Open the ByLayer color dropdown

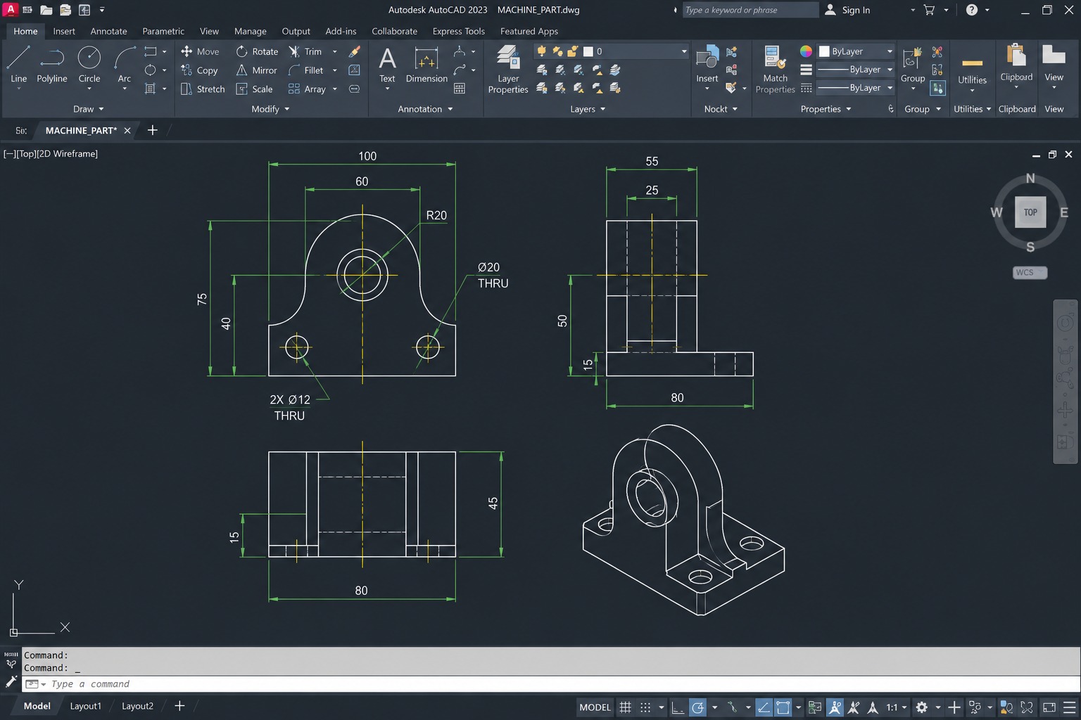point(855,51)
